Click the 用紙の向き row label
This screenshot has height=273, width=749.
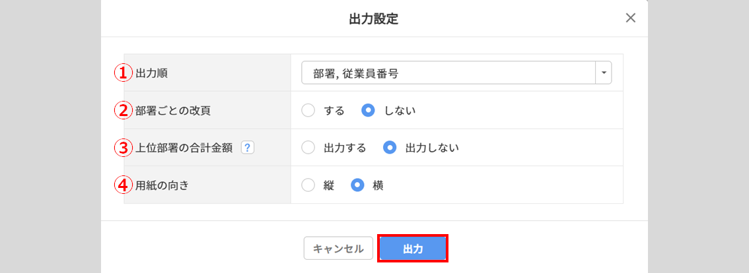[x=162, y=185]
